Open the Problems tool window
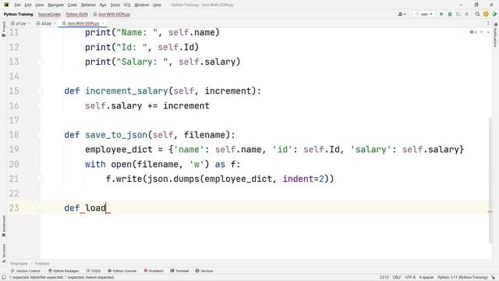Image resolution: width=499 pixels, height=281 pixels. (154, 271)
